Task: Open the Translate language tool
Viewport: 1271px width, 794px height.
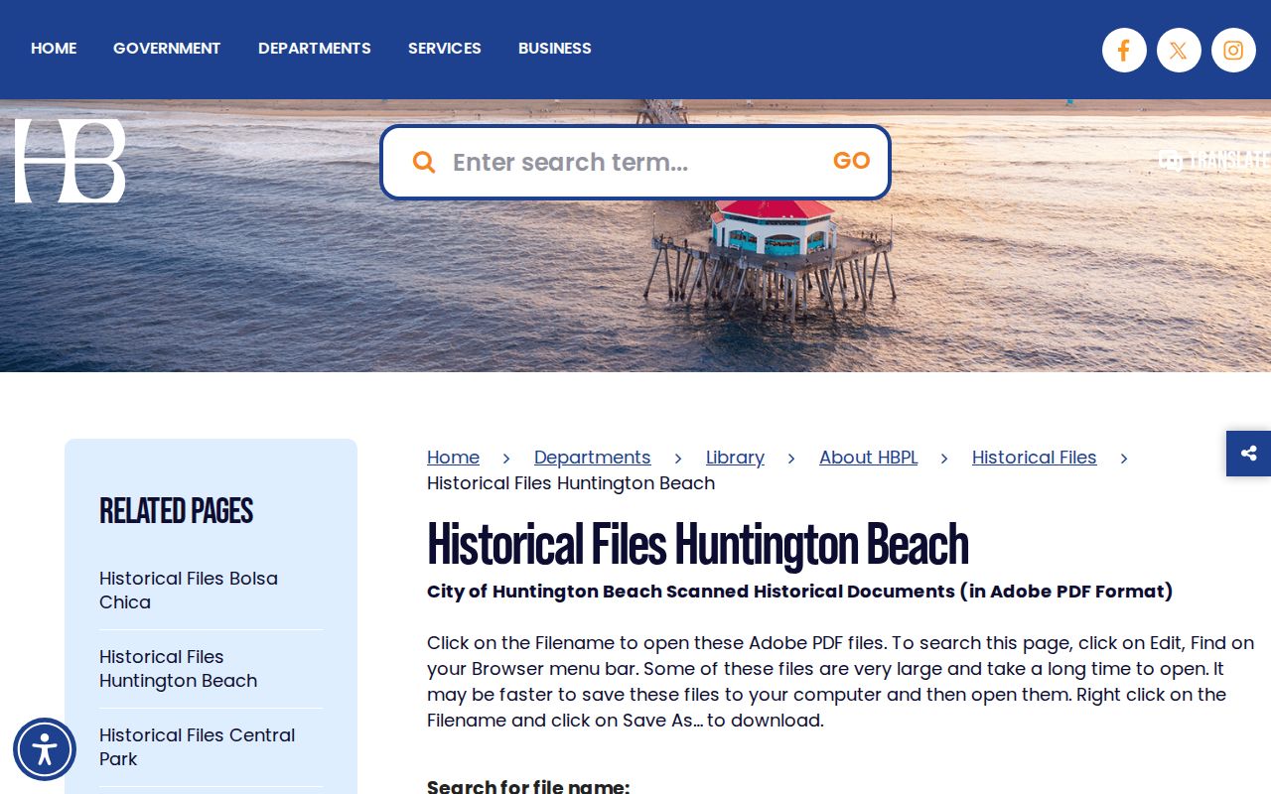Action: coord(1214,160)
